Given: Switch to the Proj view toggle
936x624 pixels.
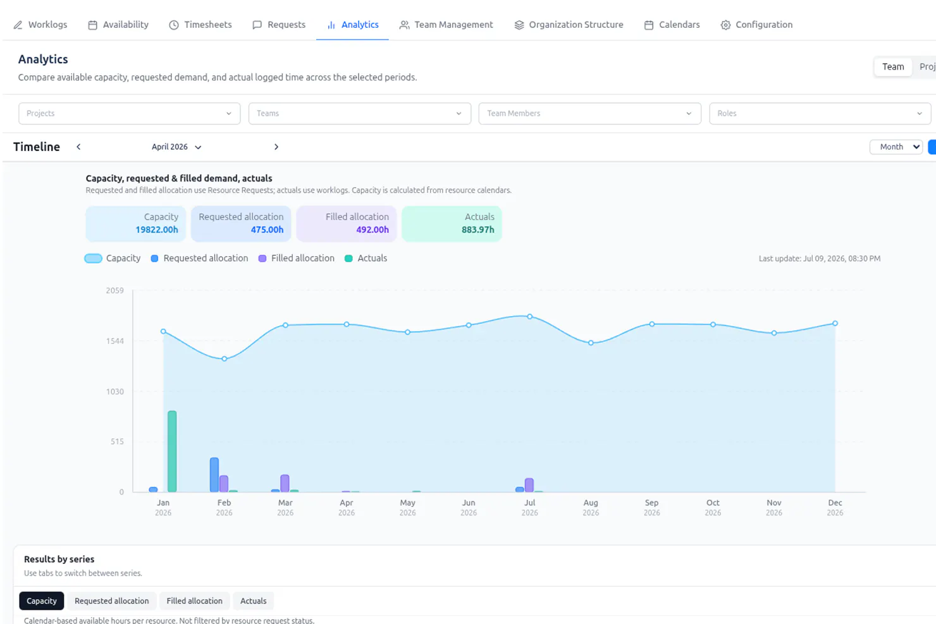Looking at the screenshot, I should coord(927,66).
